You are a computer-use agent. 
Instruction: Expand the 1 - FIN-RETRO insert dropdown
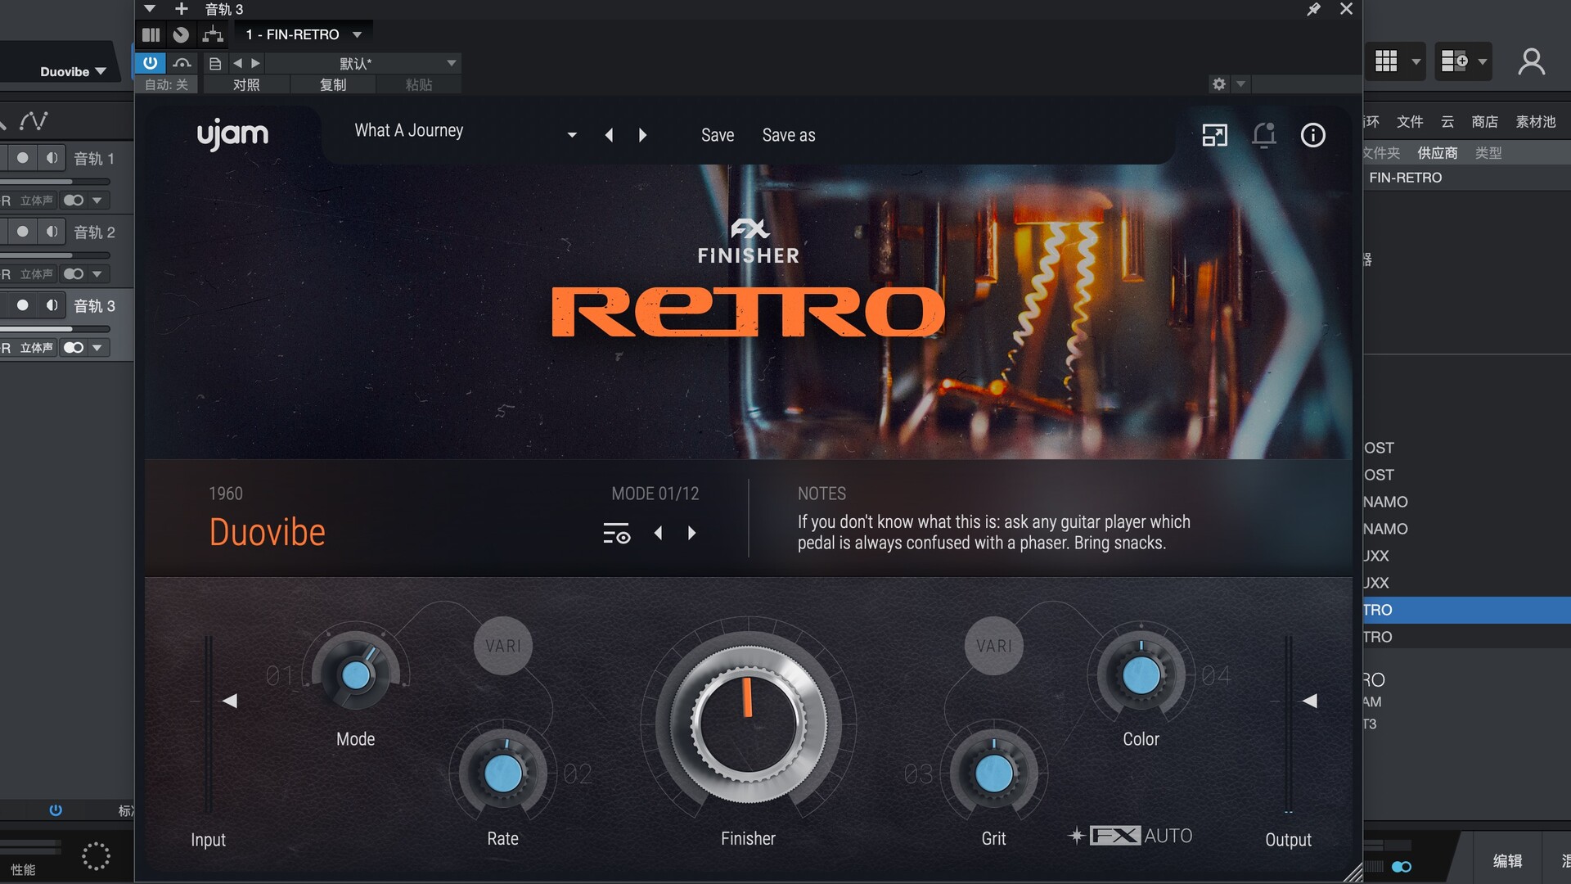click(x=357, y=34)
